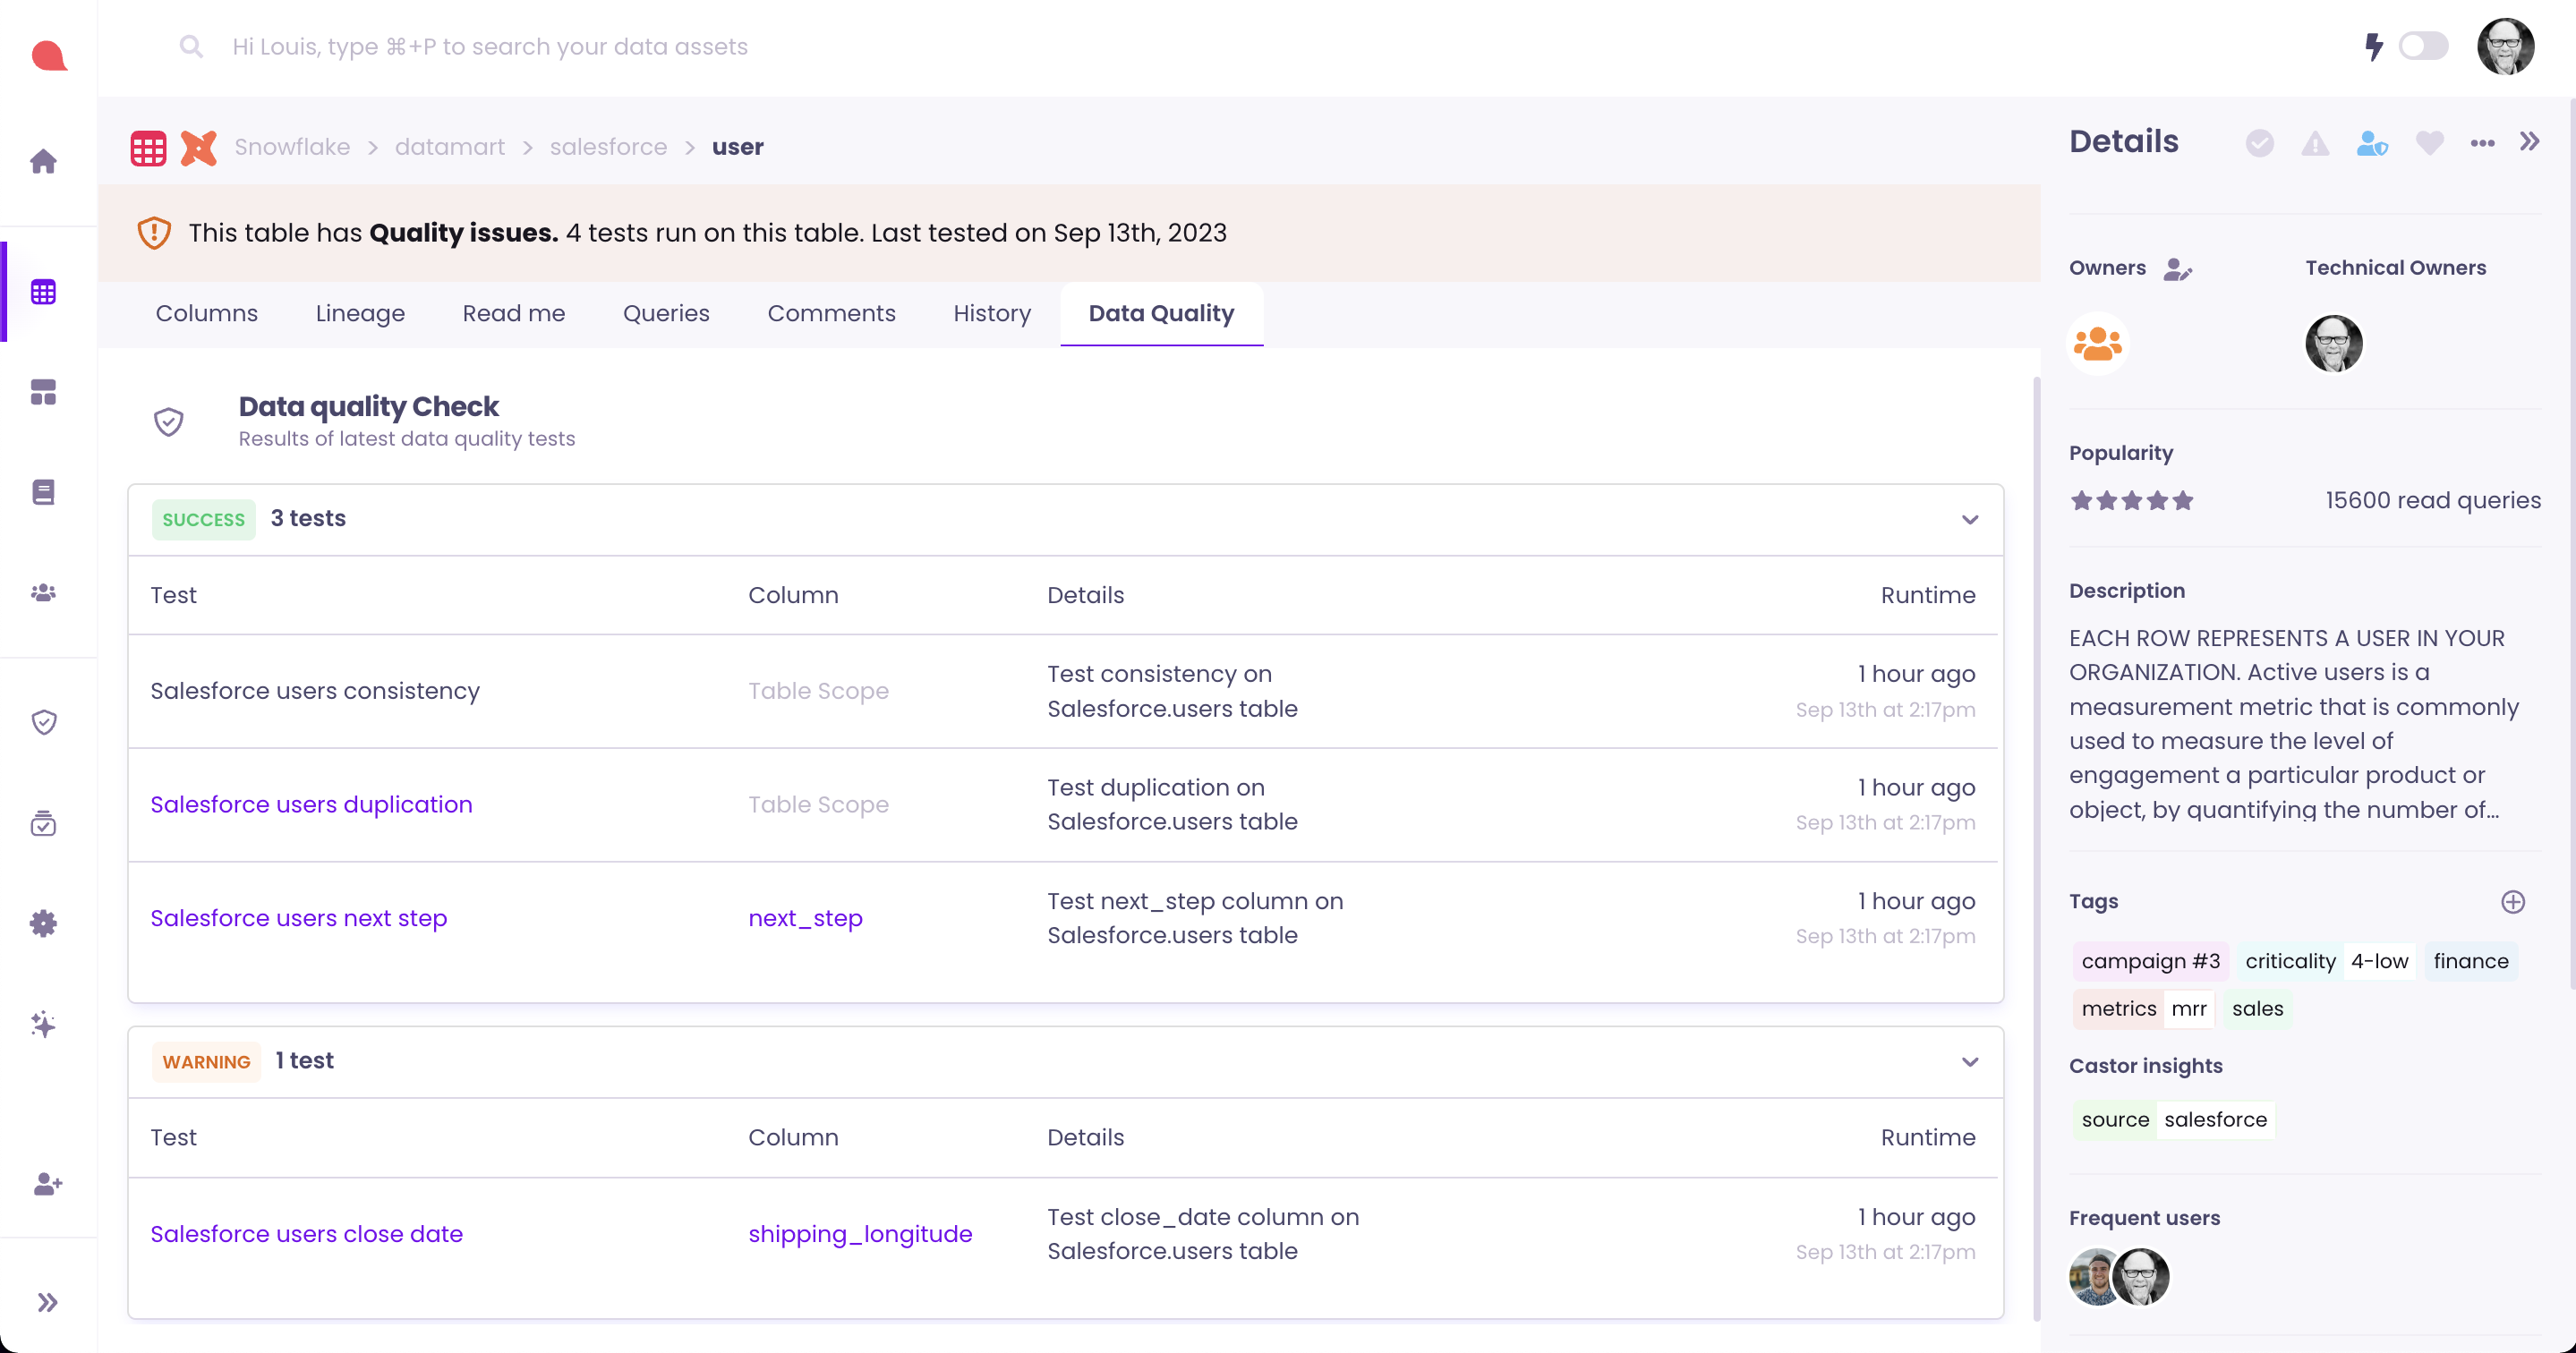Click the home icon in sidebar
This screenshot has height=1353, width=2576.
pos(43,161)
